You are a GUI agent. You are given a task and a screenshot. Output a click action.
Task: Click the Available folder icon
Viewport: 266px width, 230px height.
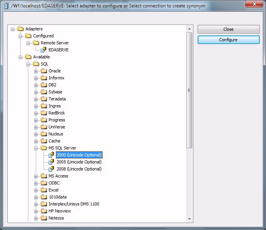pos(28,56)
